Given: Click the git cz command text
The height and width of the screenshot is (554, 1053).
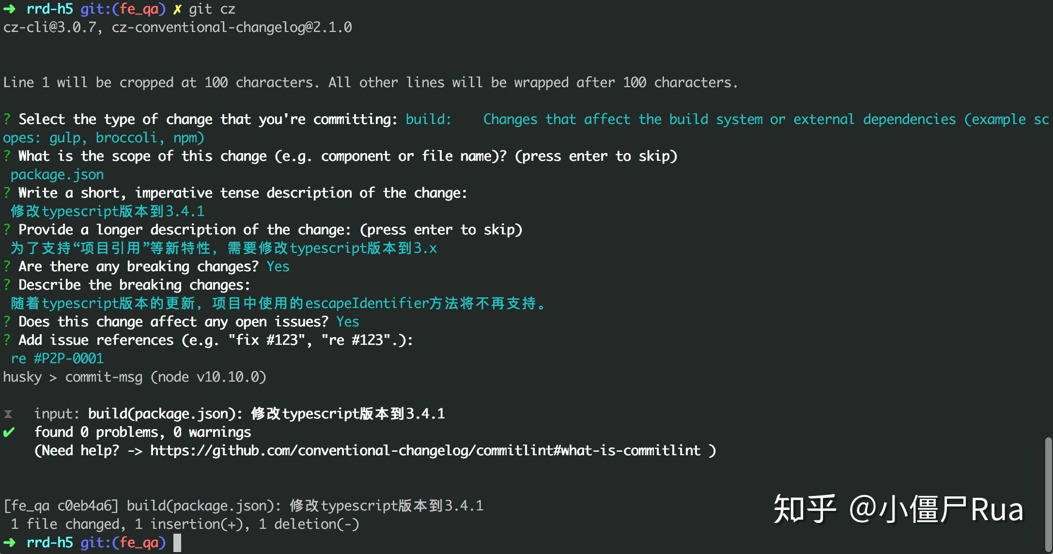Looking at the screenshot, I should [212, 9].
